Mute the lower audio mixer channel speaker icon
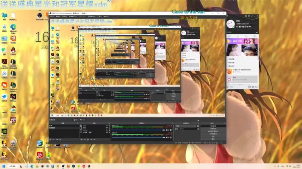The image size is (302, 169). 167,137
